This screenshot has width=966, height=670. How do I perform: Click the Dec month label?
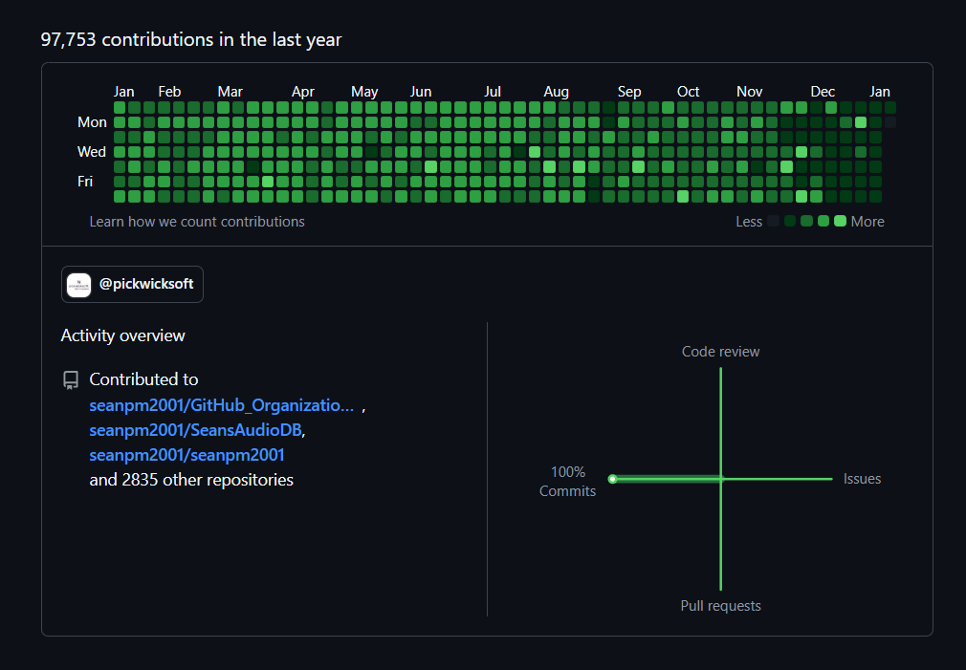click(x=823, y=92)
